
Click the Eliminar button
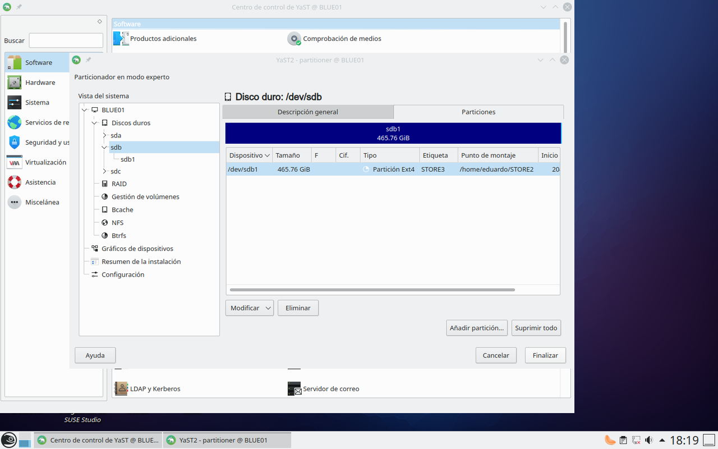pos(298,308)
